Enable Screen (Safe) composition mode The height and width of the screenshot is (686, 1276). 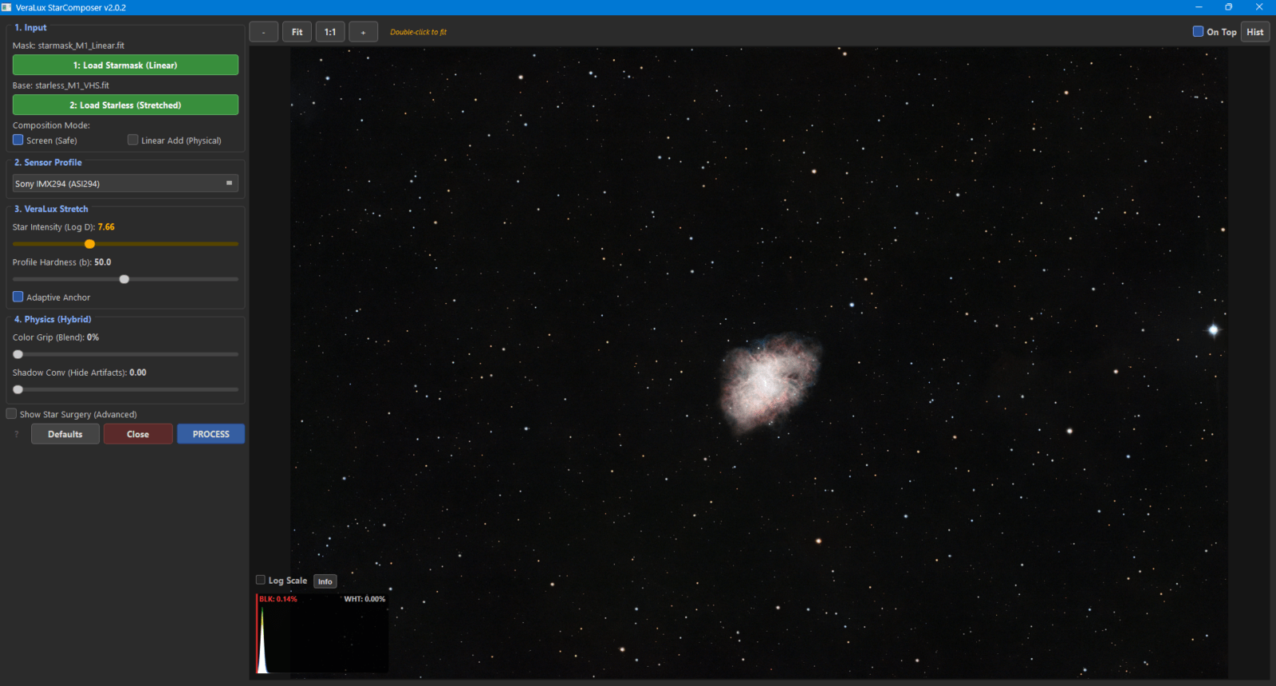pos(18,140)
